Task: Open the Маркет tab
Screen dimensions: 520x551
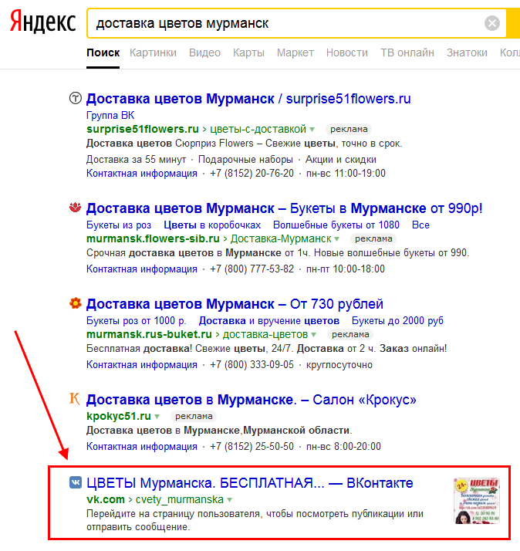Action: pyautogui.click(x=295, y=52)
